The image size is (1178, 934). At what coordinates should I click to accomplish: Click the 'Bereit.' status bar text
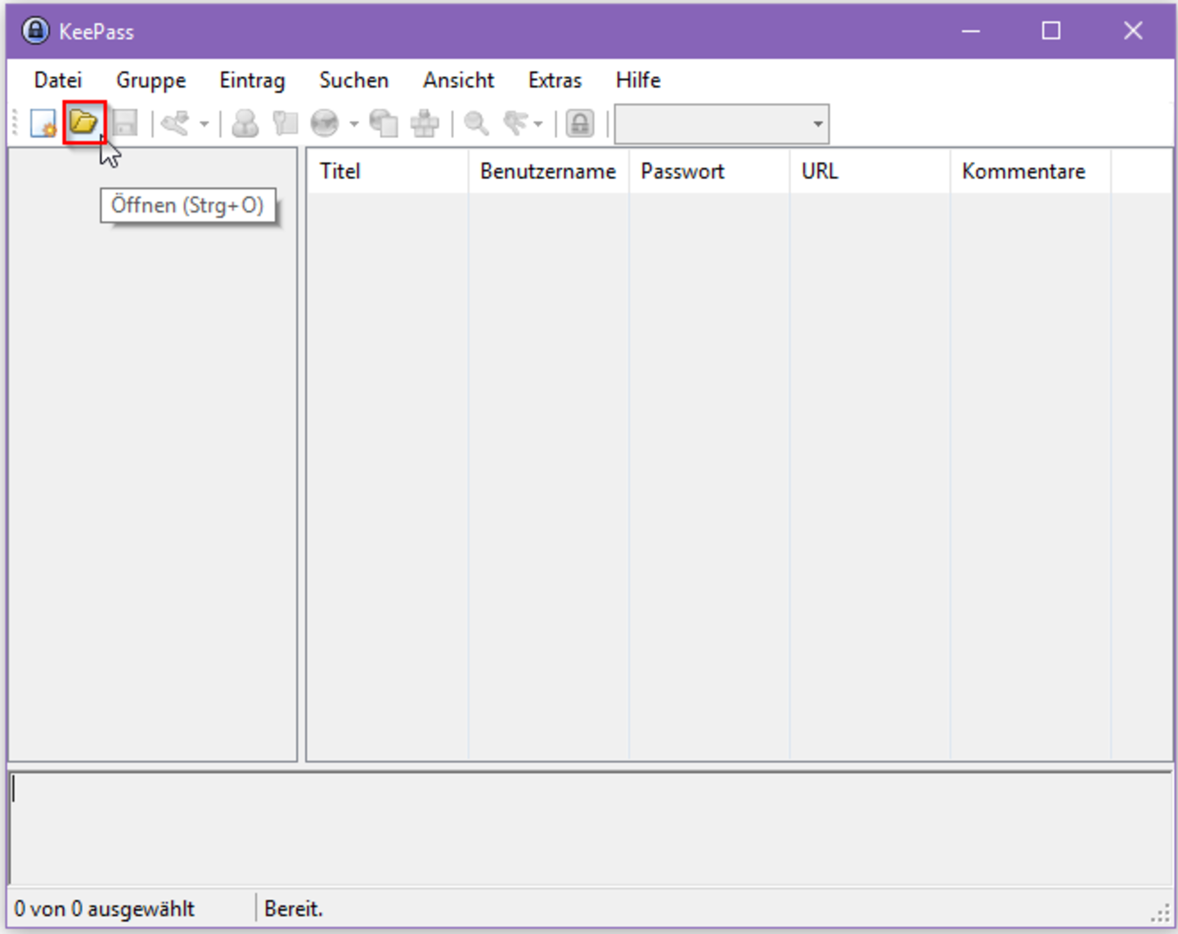pos(294,909)
